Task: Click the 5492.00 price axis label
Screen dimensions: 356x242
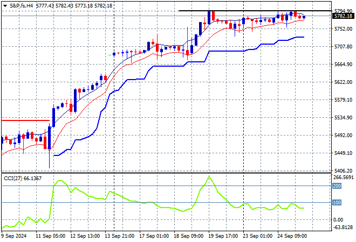Action: (x=343, y=136)
